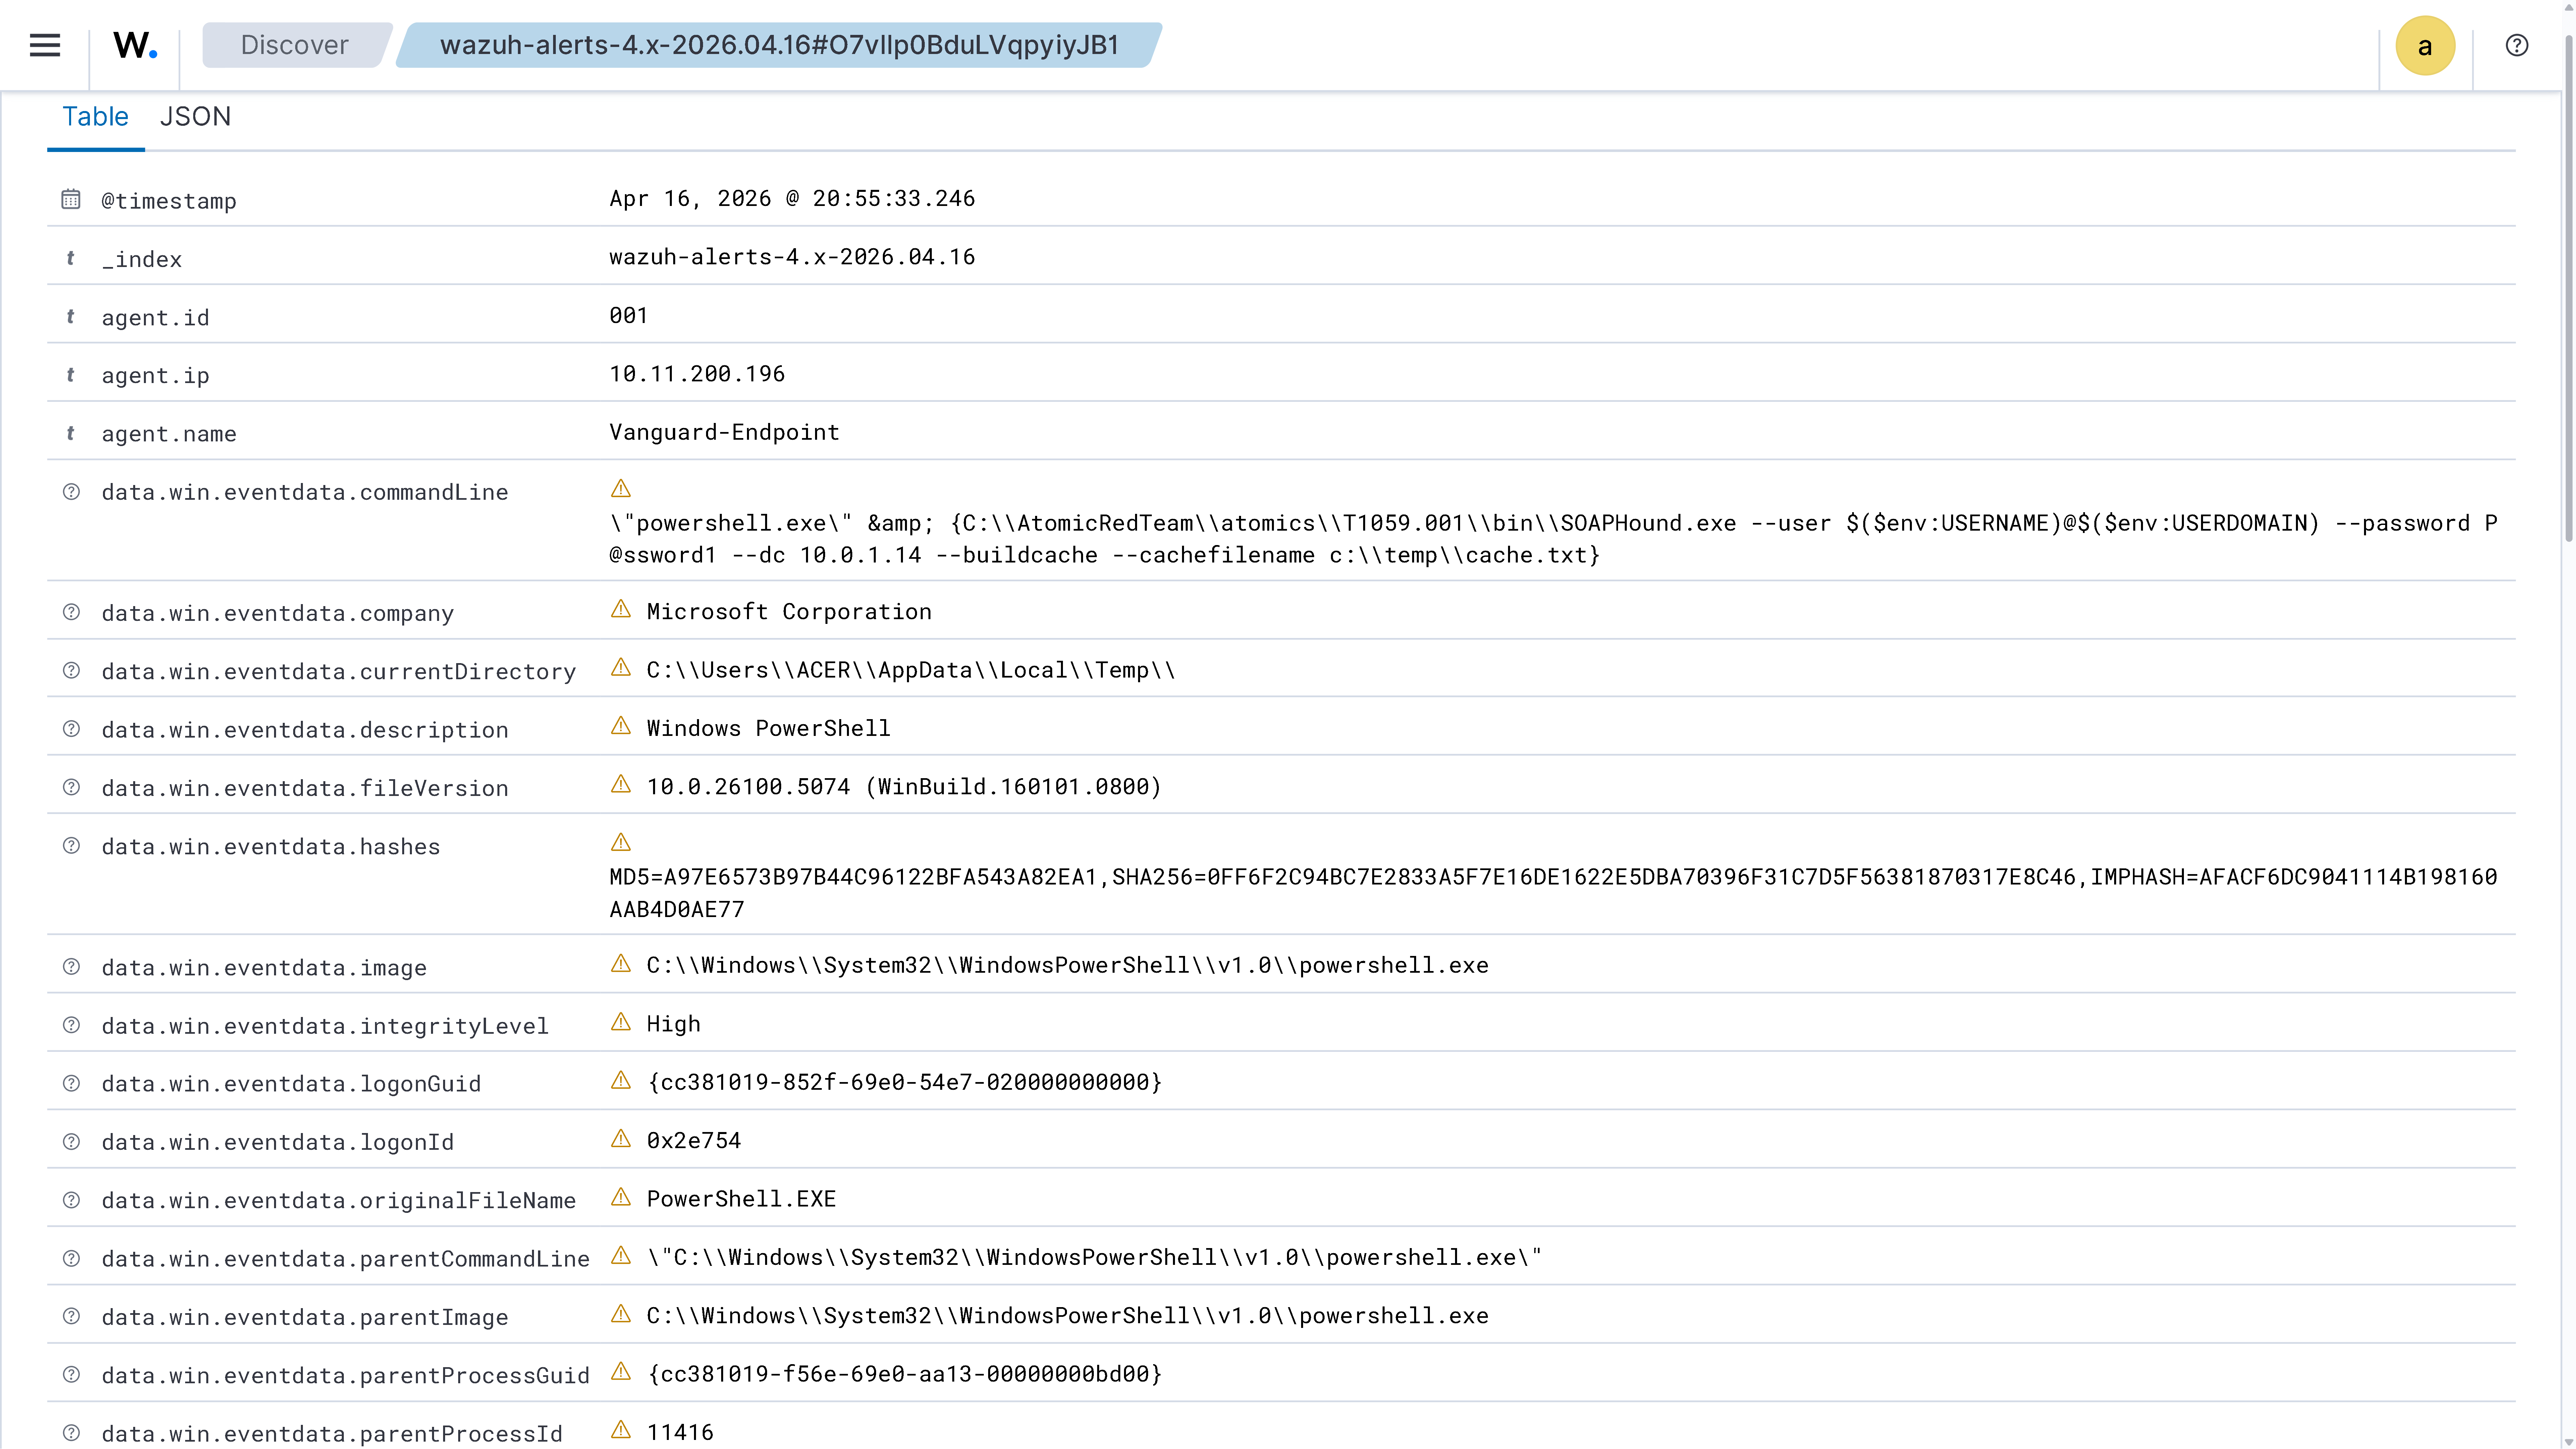Viewport: 2576px width, 1449px height.
Task: Click the parentProcessId value 11416
Action: pyautogui.click(x=680, y=1432)
